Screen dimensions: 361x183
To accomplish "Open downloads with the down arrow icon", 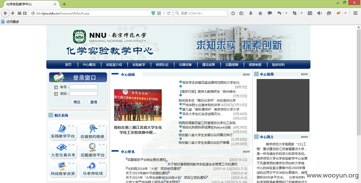I will 251,13.
